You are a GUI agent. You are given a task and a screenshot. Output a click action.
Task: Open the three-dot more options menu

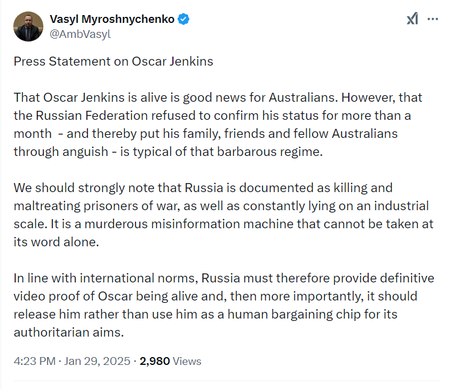pos(433,19)
